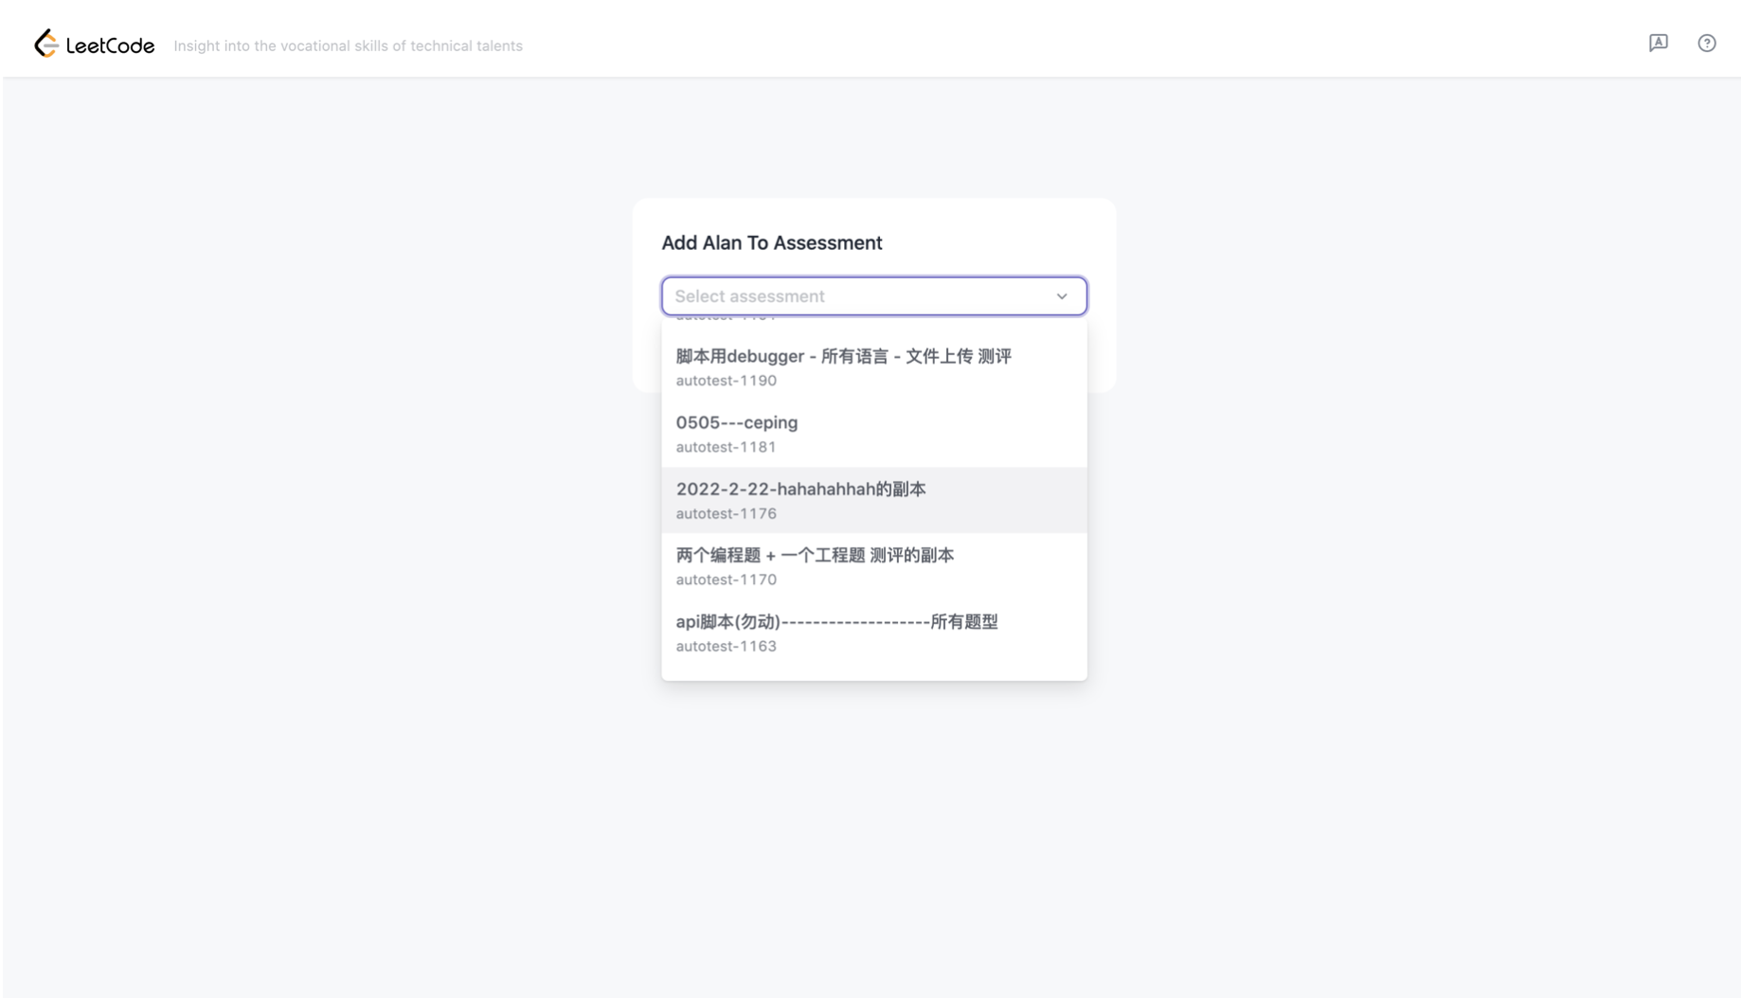Focus the Select assessment combo box
Screen dimensions: 1741x998
click(873, 296)
